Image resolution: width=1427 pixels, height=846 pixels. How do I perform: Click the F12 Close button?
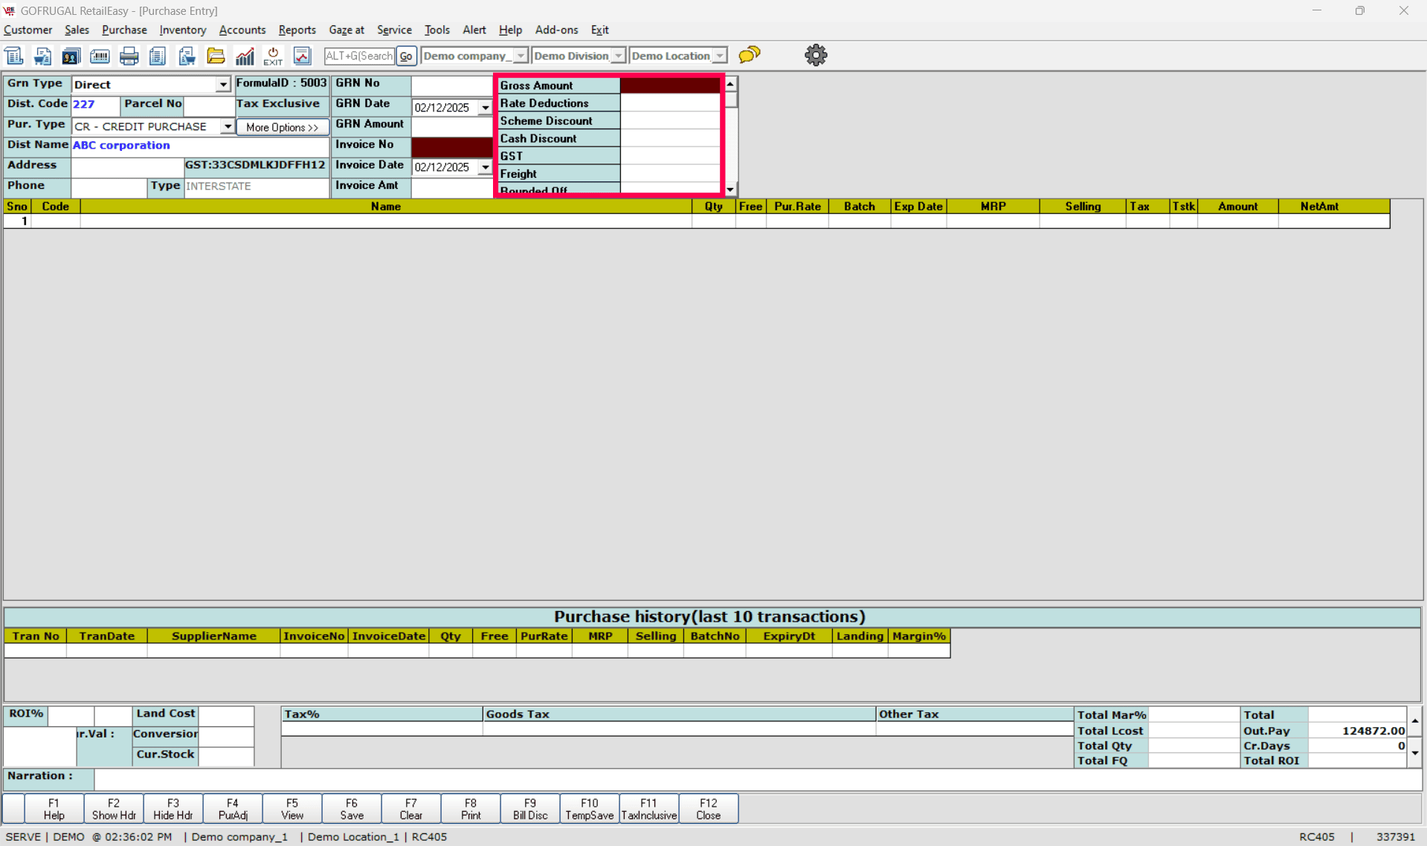coord(709,809)
